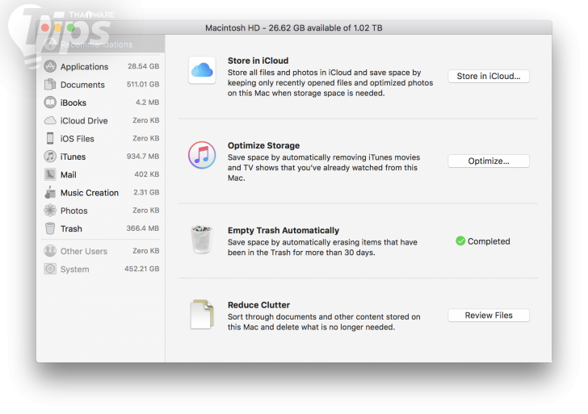Click the Mail stamp icon

coord(50,174)
